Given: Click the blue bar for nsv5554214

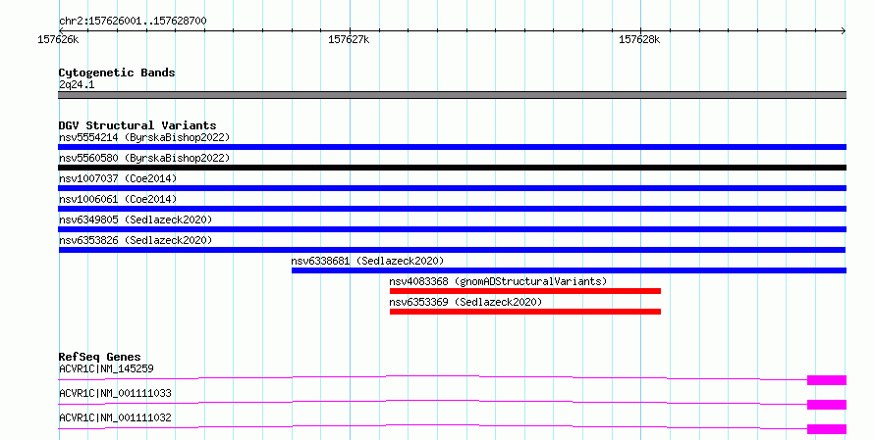Looking at the screenshot, I should tap(452, 147).
